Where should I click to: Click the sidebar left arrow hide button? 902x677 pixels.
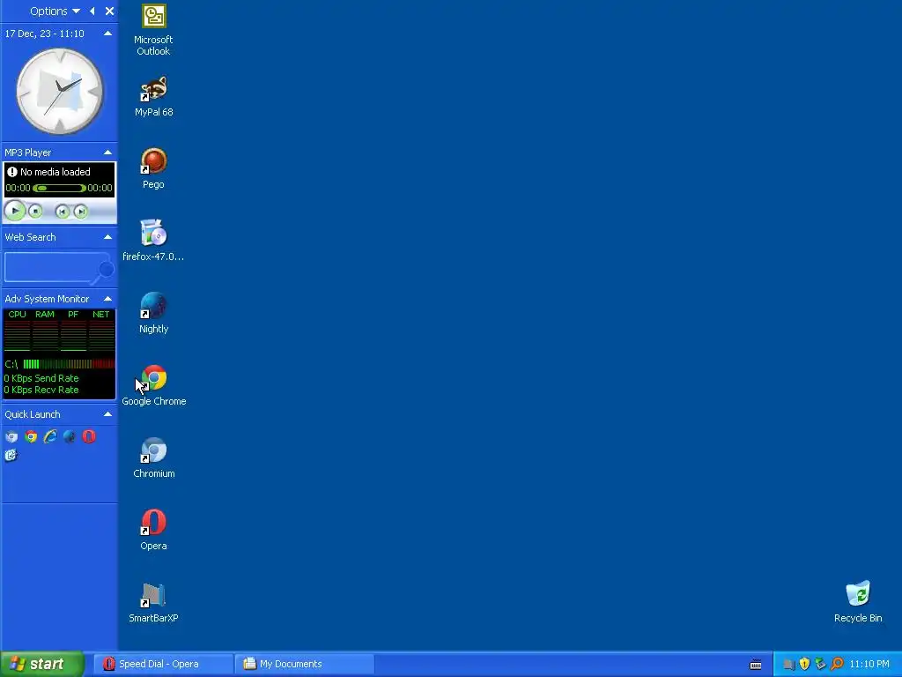pos(92,11)
